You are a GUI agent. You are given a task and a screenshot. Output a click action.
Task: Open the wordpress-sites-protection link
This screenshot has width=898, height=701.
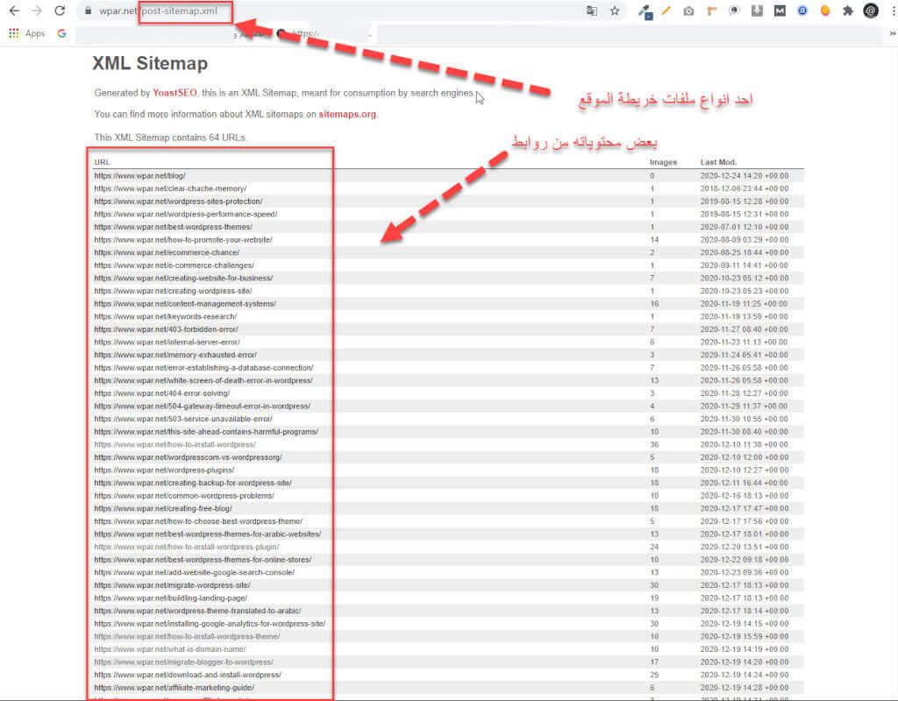[178, 202]
